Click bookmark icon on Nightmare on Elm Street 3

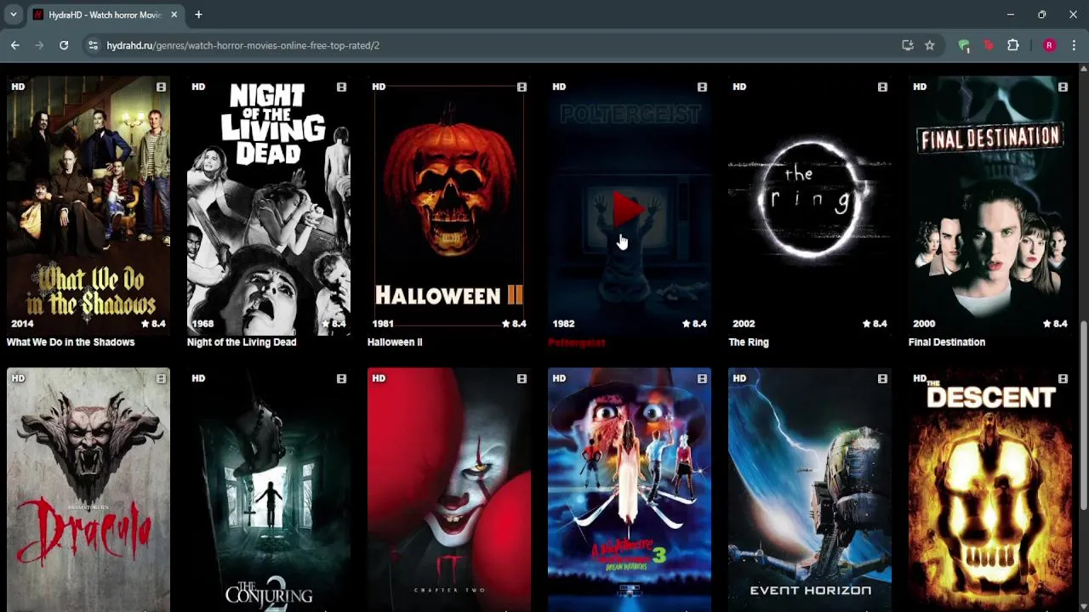pyautogui.click(x=702, y=378)
